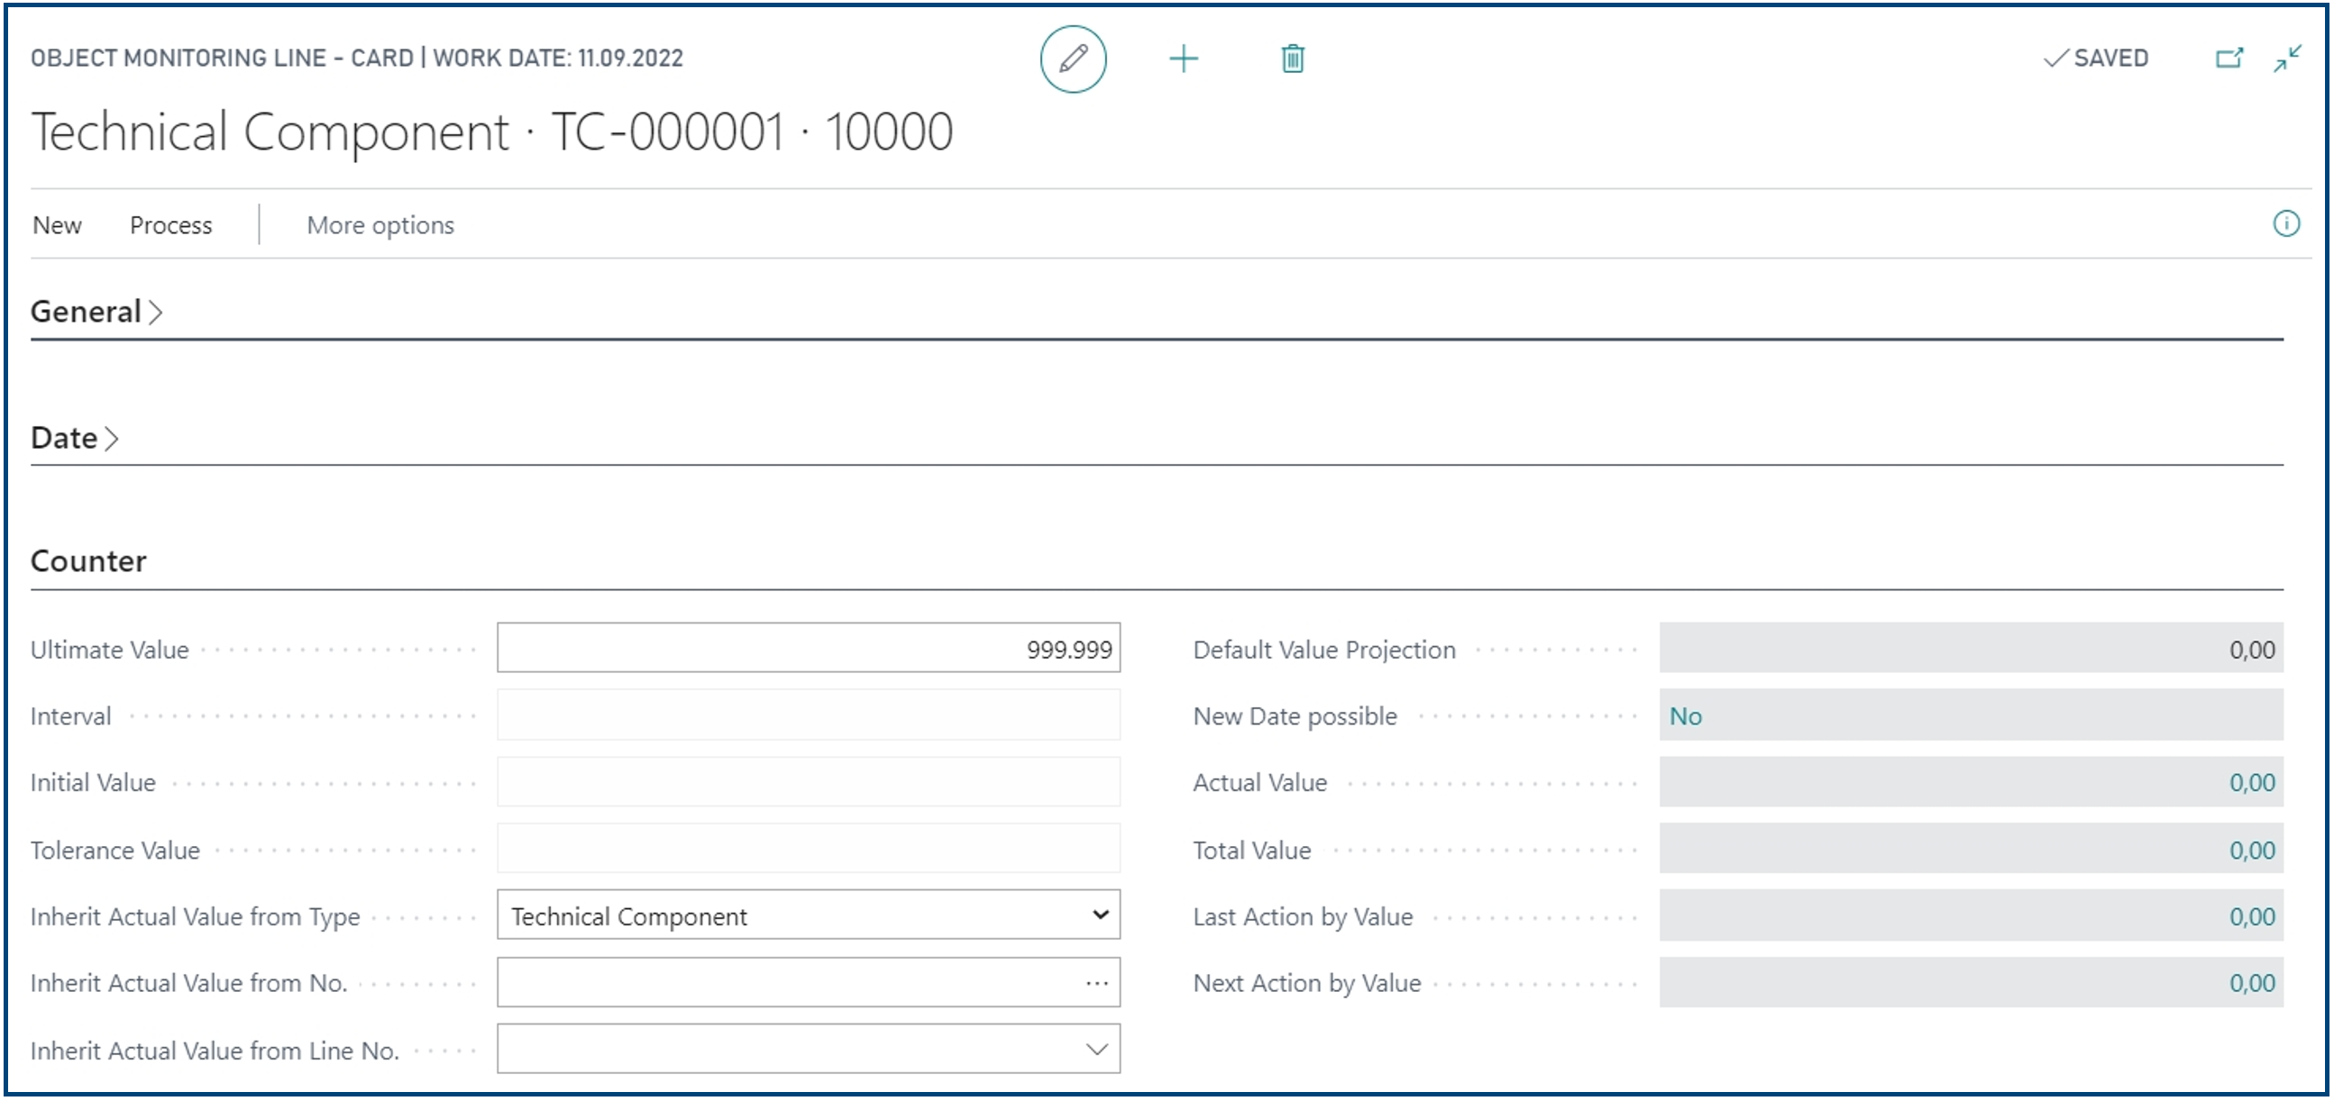Image resolution: width=2334 pixels, height=1101 pixels.
Task: Click the Initial Value field
Action: click(809, 782)
